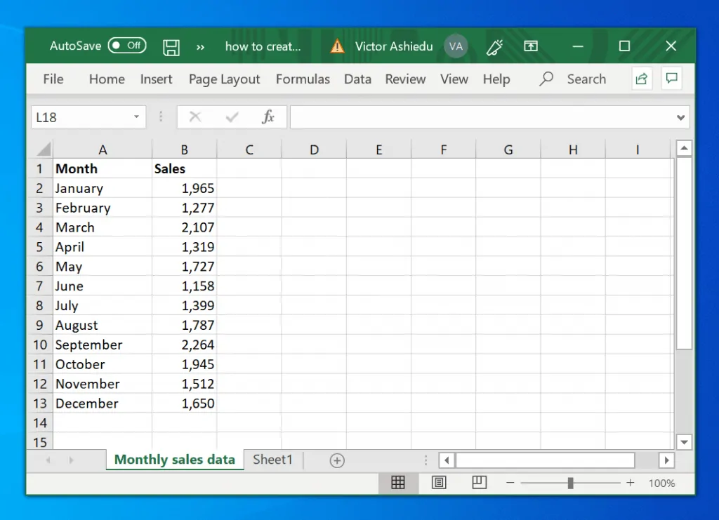Open the Insert Function (fx) dialog

coord(269,117)
